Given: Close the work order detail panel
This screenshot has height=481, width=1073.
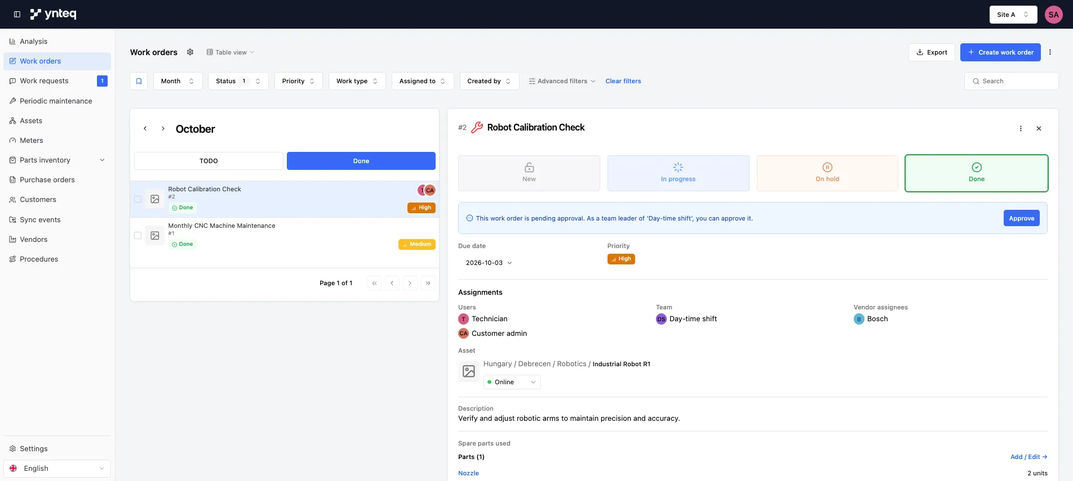Looking at the screenshot, I should tap(1039, 128).
